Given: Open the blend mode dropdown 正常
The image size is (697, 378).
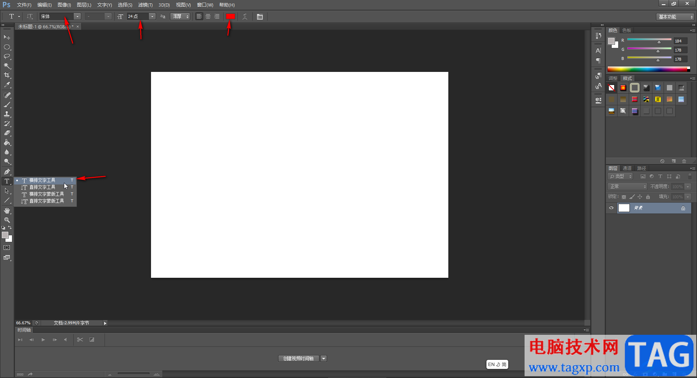Looking at the screenshot, I should [x=628, y=187].
